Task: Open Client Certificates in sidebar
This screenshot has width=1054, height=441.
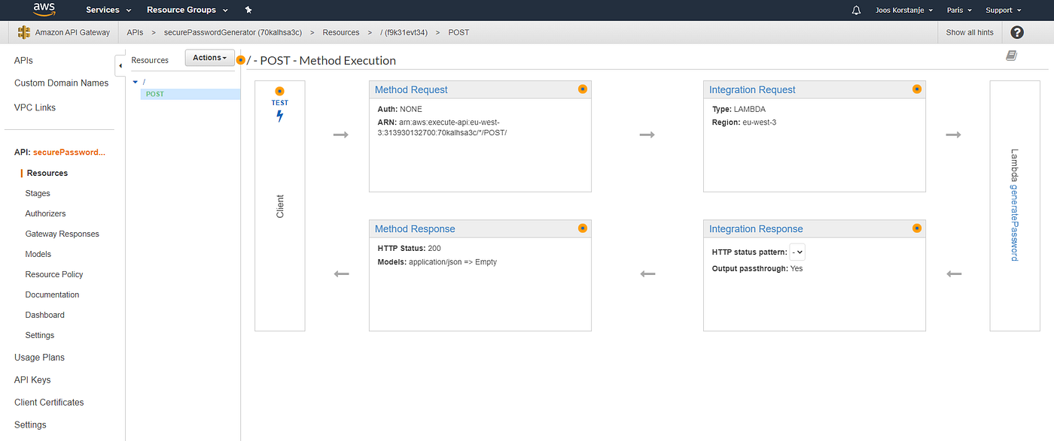Action: pos(49,403)
